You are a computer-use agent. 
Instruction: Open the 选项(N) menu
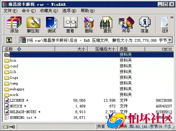69,11
